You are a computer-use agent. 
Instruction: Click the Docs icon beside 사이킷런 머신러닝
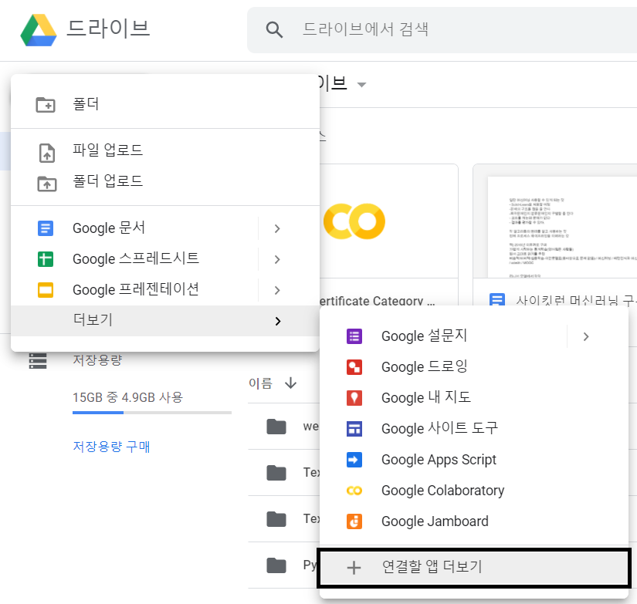pos(497,299)
